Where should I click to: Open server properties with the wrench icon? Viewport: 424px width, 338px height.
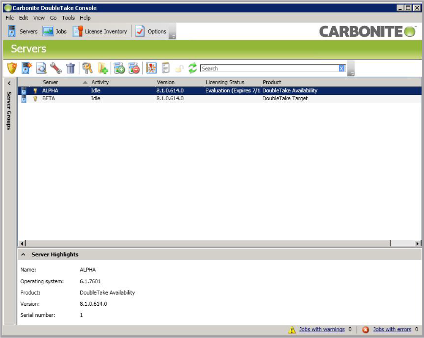coord(56,68)
